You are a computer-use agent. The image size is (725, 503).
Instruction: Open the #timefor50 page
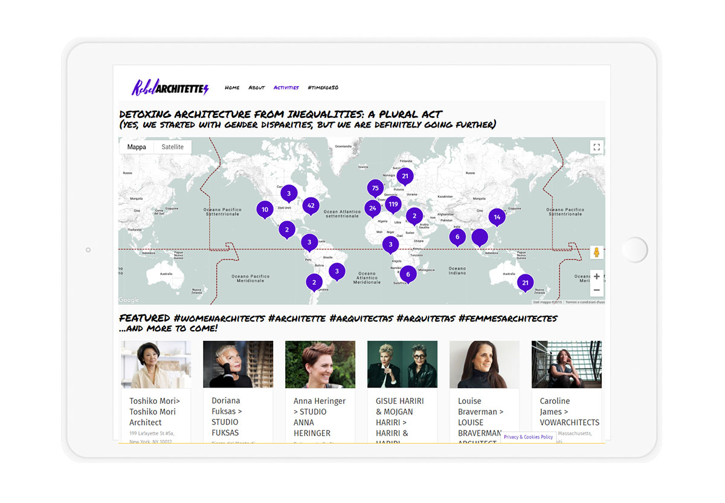pos(323,88)
